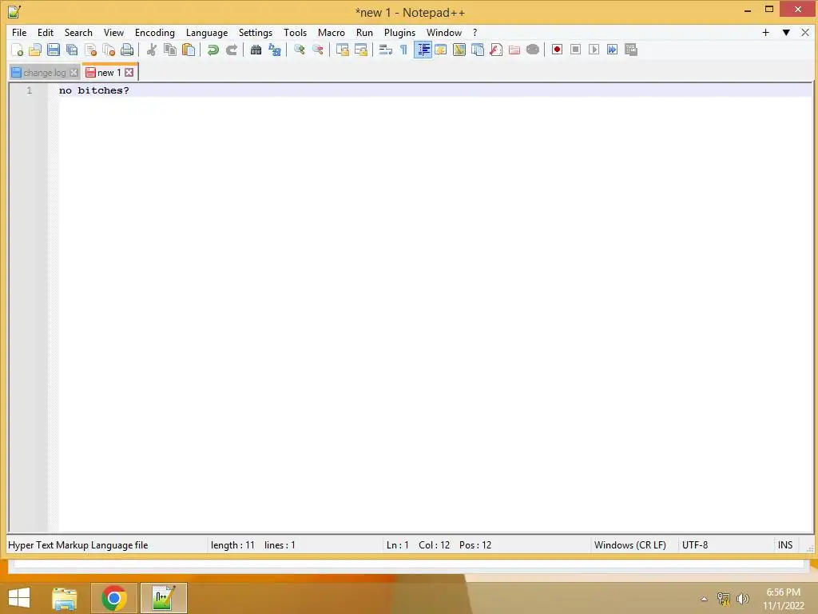Print the document using the printer icon
Image resolution: width=818 pixels, height=614 pixels.
tap(127, 50)
